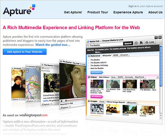Click the Abbey Road crossing image thumbnail

tap(130, 109)
